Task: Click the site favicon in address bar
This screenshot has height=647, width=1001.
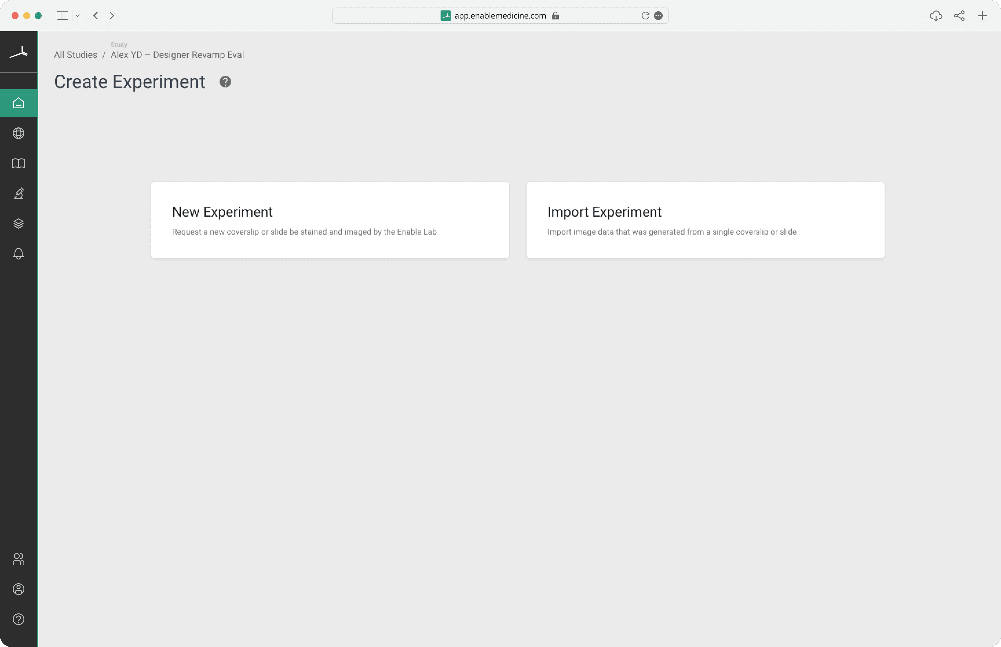Action: [445, 16]
